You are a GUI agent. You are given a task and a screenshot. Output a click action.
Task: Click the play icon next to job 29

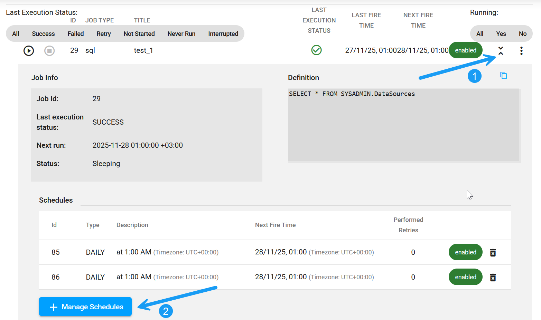[x=29, y=50]
